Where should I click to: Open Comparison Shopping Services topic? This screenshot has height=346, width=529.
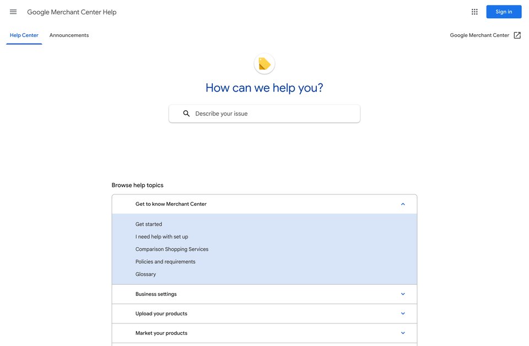tap(172, 249)
